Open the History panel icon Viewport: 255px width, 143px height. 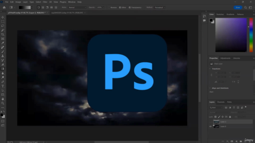[x=204, y=16]
